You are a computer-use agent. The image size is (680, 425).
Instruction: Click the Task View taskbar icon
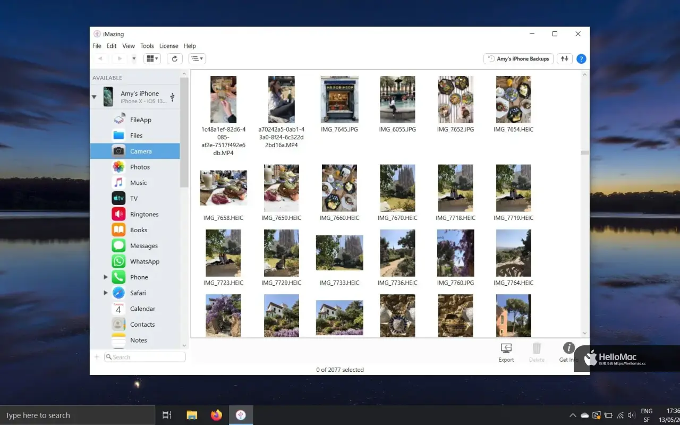(167, 415)
